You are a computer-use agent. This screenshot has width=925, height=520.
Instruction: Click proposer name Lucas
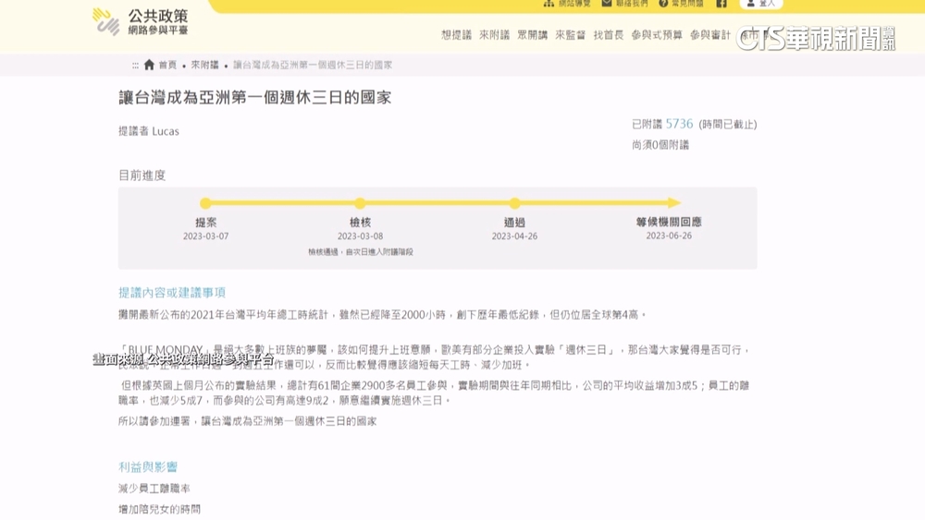(166, 131)
